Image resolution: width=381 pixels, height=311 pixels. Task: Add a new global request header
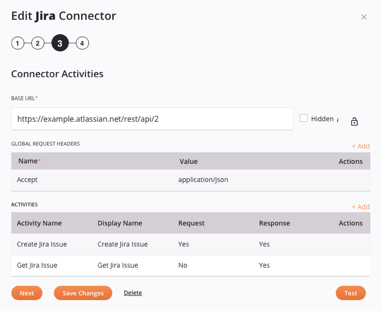(x=360, y=146)
